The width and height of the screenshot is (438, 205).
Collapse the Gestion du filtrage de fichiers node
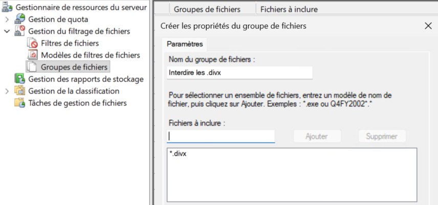7,31
